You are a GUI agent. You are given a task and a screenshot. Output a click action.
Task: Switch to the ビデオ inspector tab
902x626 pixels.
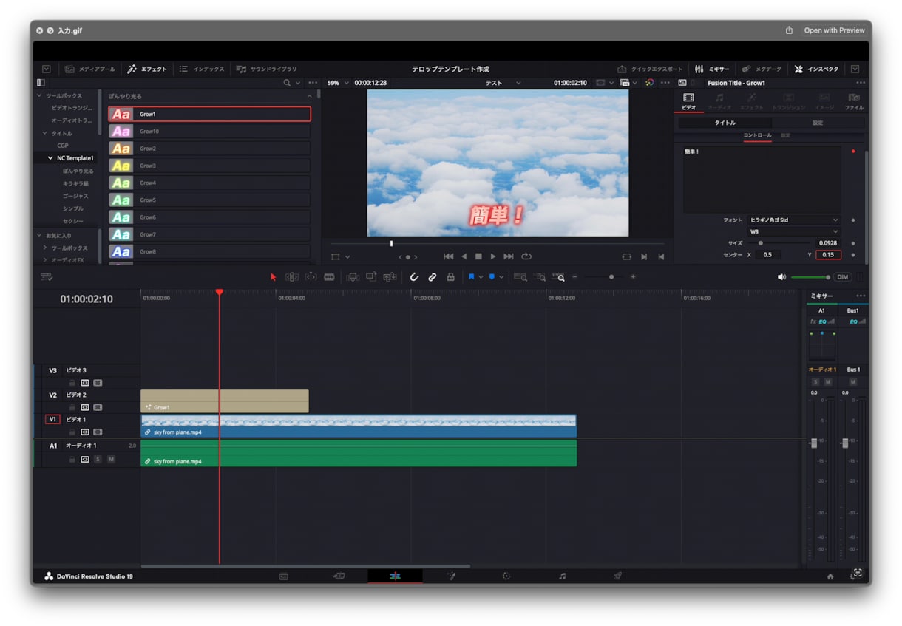689,101
